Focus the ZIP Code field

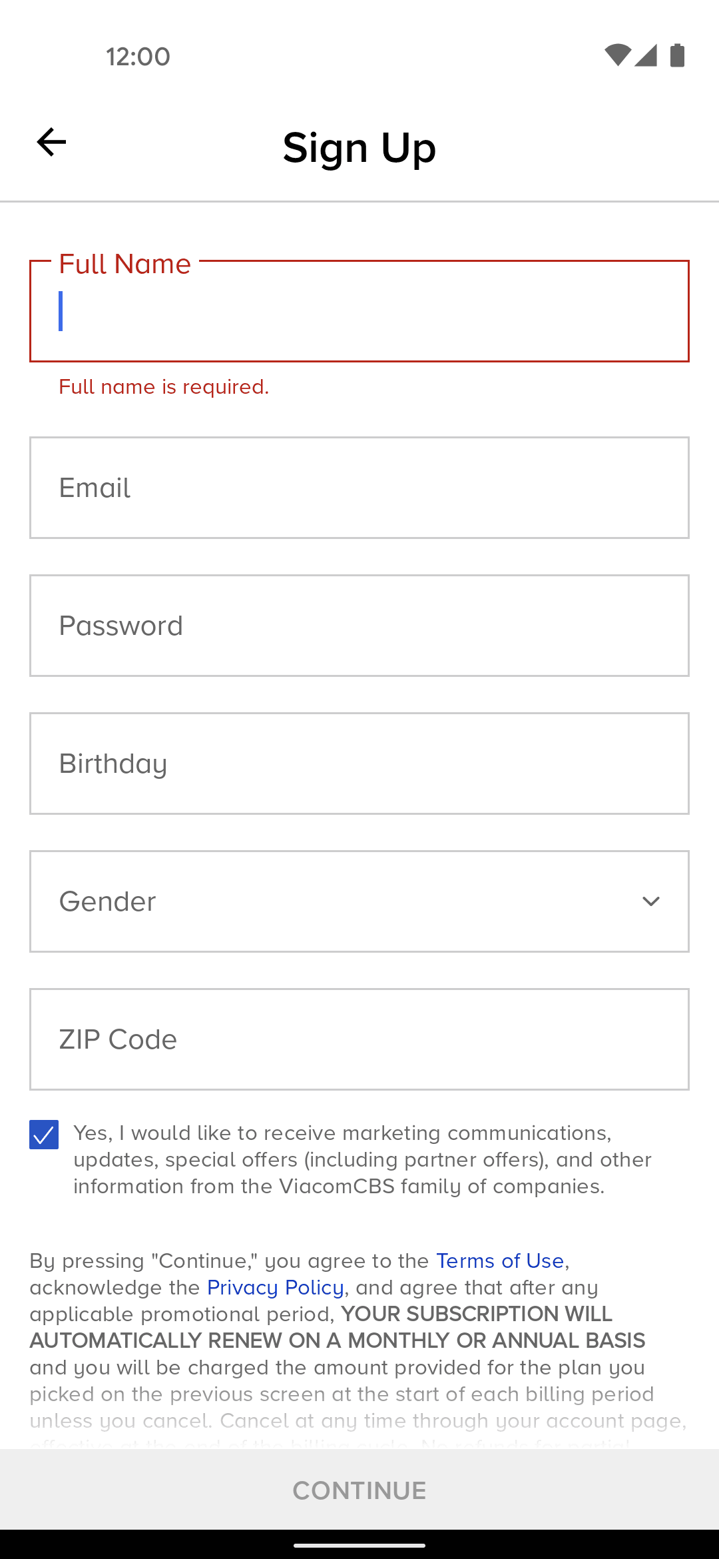[x=359, y=1039]
